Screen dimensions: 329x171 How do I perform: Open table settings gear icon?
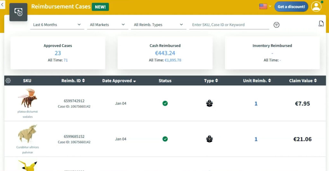[x=8, y=81]
